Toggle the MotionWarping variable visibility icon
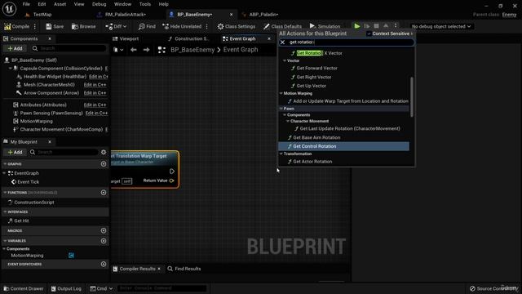This screenshot has height=294, width=522. tap(71, 256)
